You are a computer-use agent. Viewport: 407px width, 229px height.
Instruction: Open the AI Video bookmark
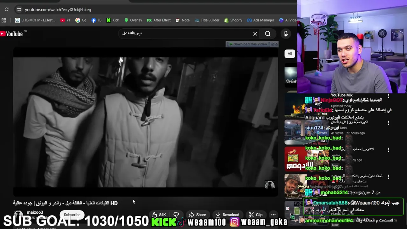click(x=288, y=20)
